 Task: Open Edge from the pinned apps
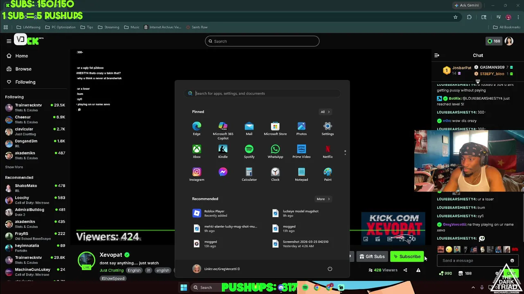pyautogui.click(x=196, y=128)
